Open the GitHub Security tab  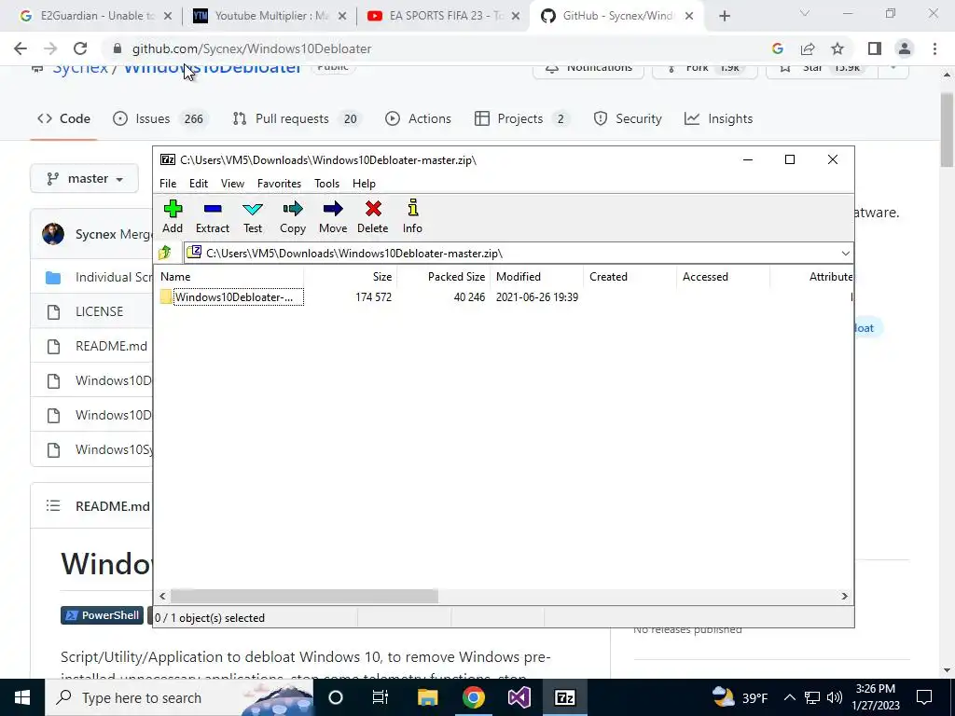tap(628, 118)
